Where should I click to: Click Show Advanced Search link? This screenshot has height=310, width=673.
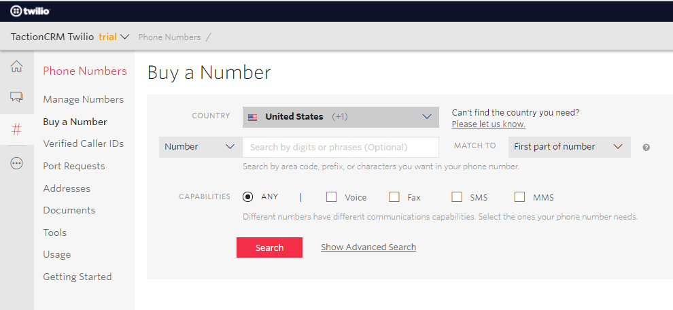click(x=368, y=247)
